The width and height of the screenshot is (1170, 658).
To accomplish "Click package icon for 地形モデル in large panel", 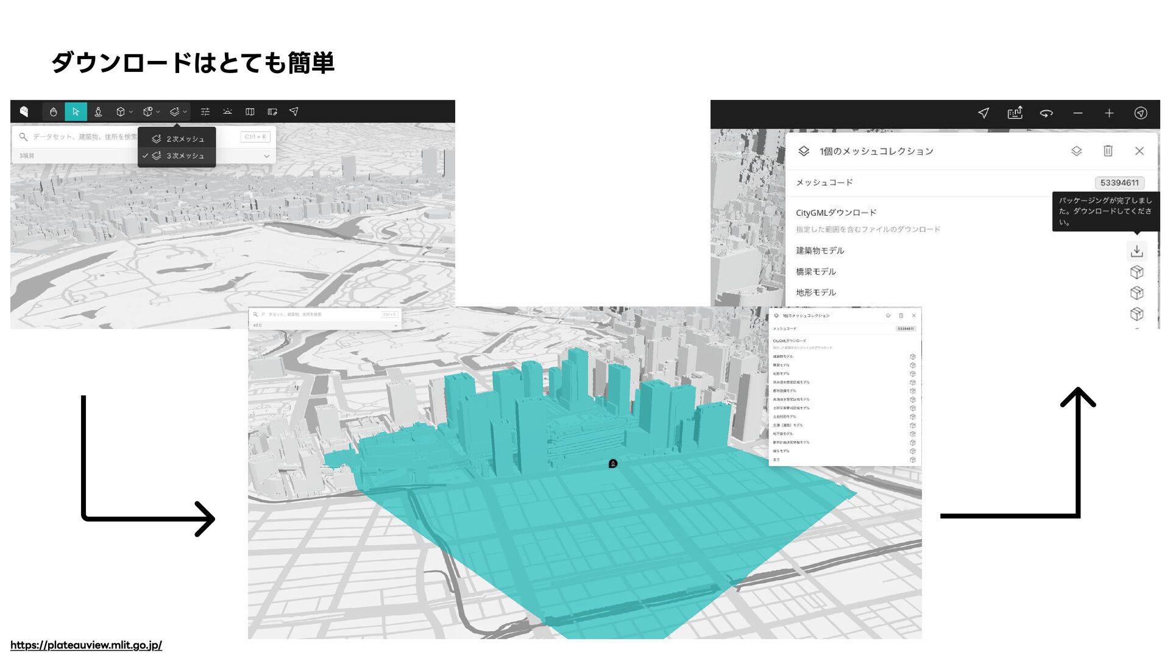I will click(1136, 293).
